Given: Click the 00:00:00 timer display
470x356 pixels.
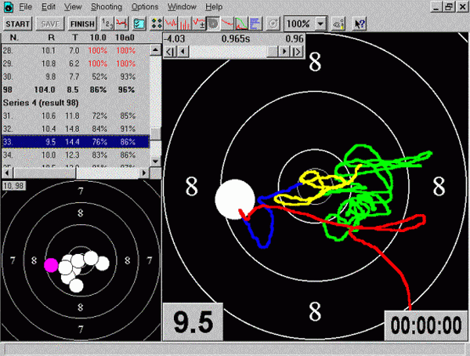Looking at the screenshot, I should [426, 325].
